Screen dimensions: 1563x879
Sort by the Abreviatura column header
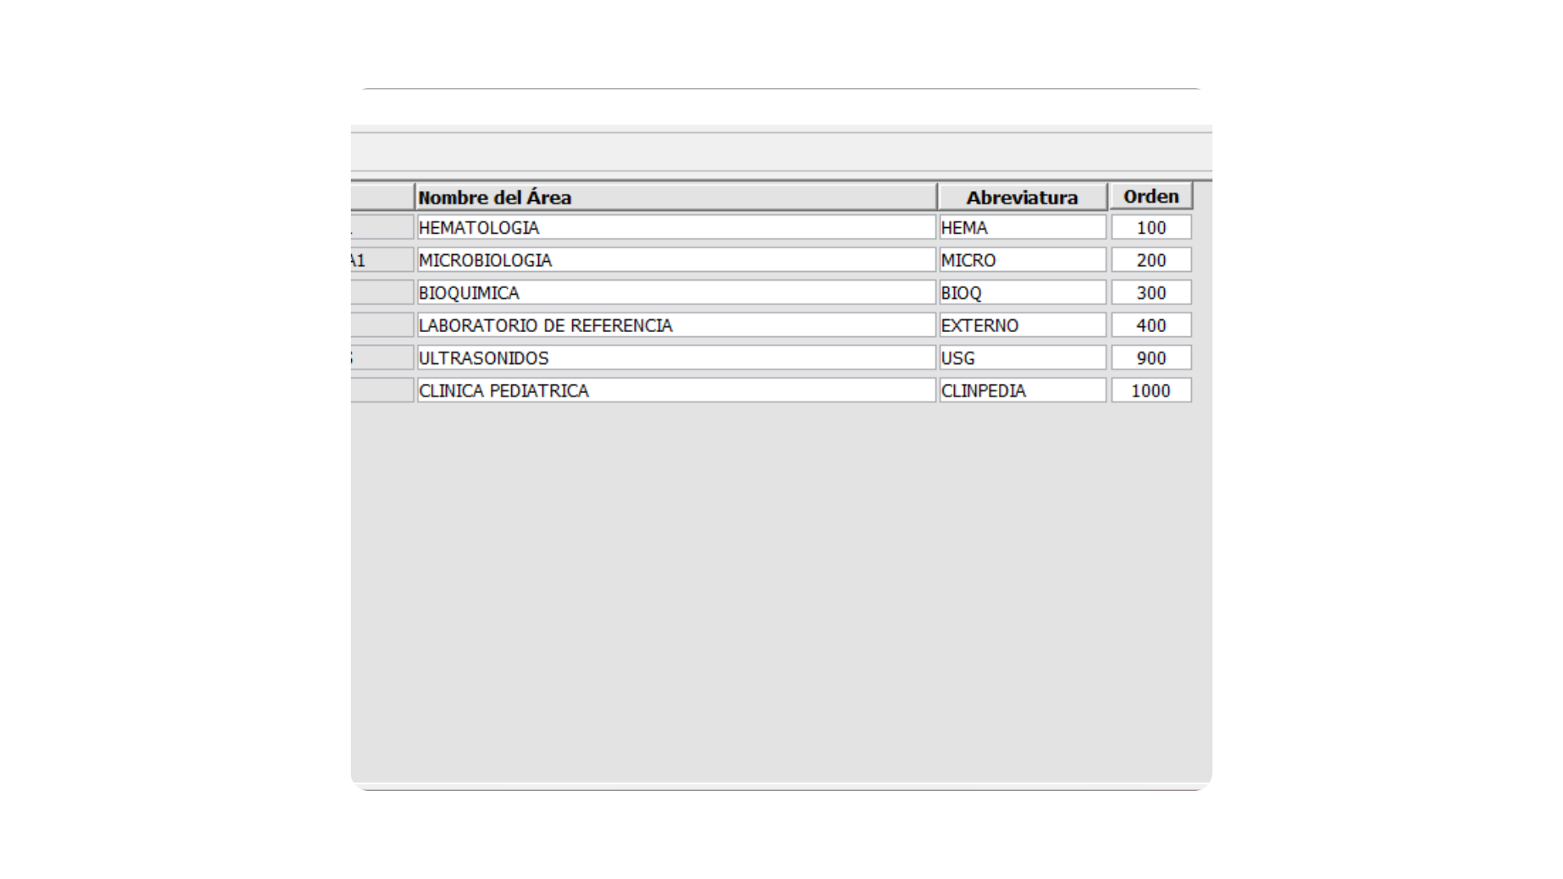click(1022, 197)
